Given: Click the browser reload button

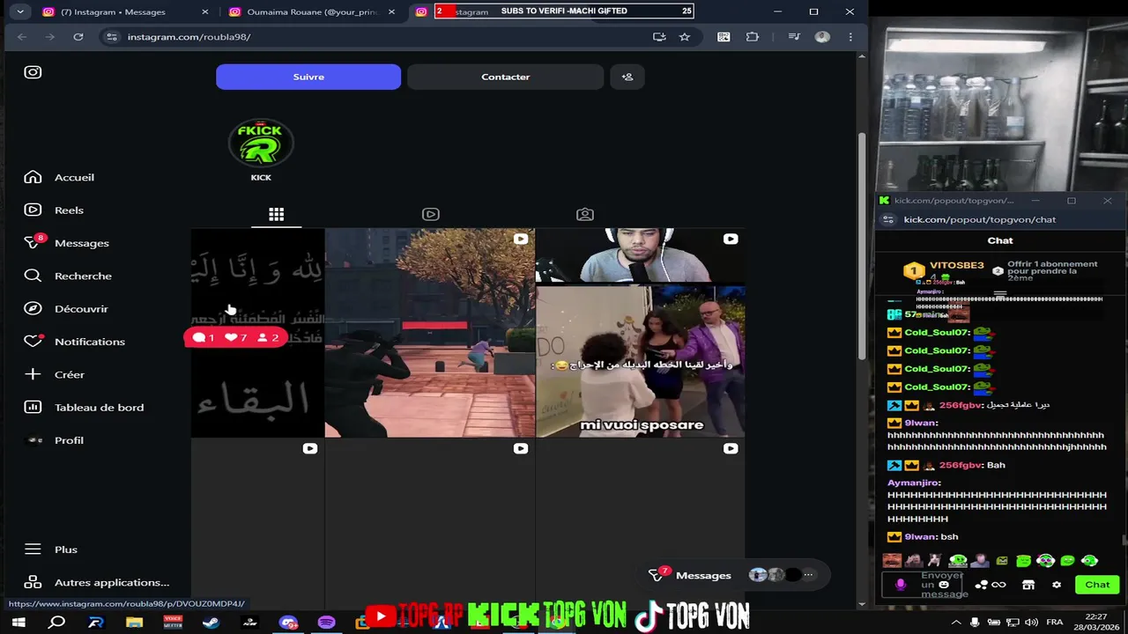Looking at the screenshot, I should pos(78,37).
